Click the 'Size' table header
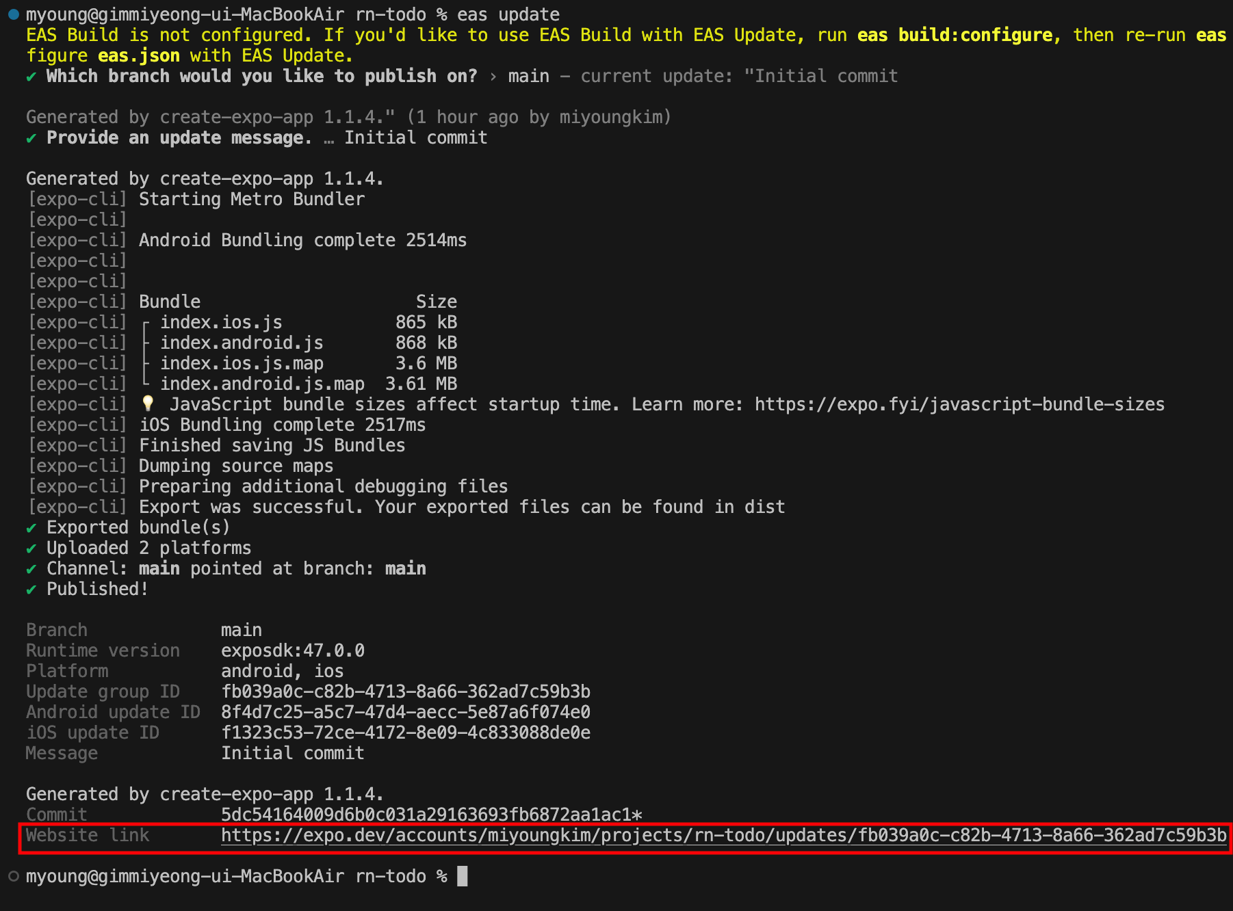Image resolution: width=1233 pixels, height=911 pixels. click(x=437, y=302)
